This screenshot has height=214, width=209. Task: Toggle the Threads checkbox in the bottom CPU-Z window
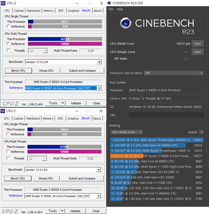pos(8,158)
